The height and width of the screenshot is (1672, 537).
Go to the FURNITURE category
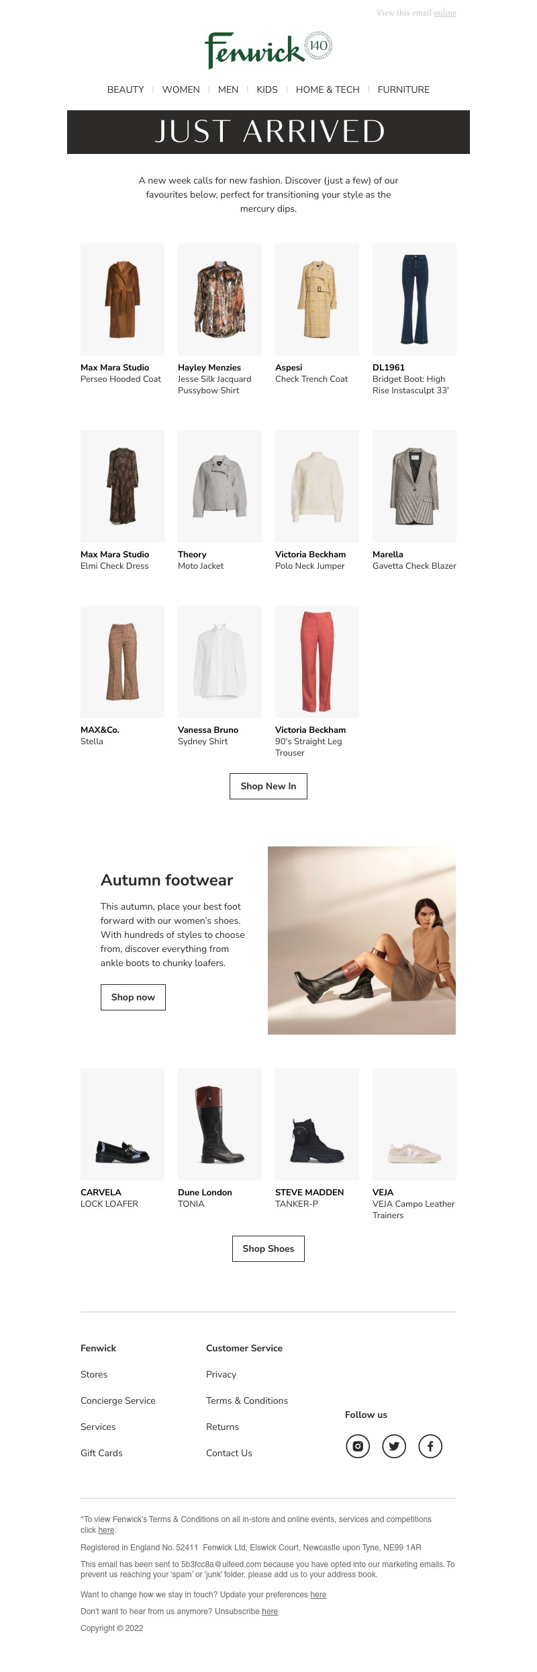pyautogui.click(x=403, y=89)
